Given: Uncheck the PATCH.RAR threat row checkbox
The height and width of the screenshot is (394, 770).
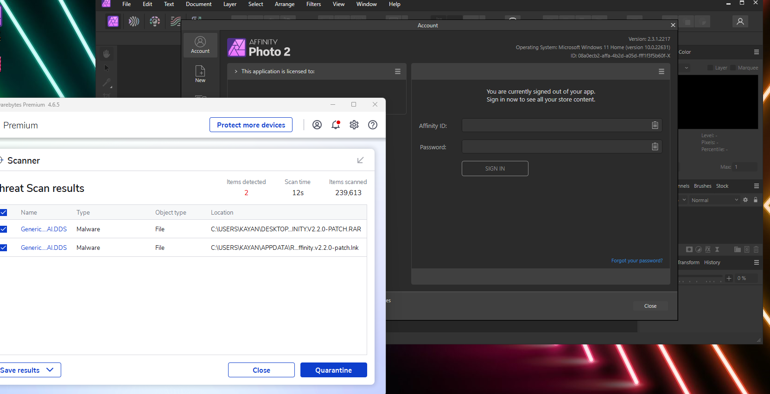Looking at the screenshot, I should [x=3, y=229].
